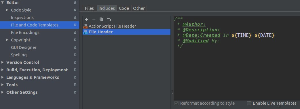Image resolution: width=300 pixels, height=109 pixels.
Task: Click the project-level icon beside Spelling
Action: point(75,55)
